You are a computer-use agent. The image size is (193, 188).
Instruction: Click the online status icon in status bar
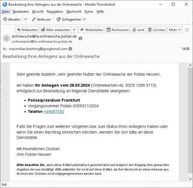coord(4,185)
